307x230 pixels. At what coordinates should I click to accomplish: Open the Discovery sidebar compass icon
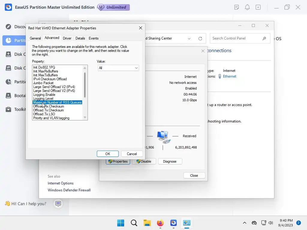click(x=8, y=27)
